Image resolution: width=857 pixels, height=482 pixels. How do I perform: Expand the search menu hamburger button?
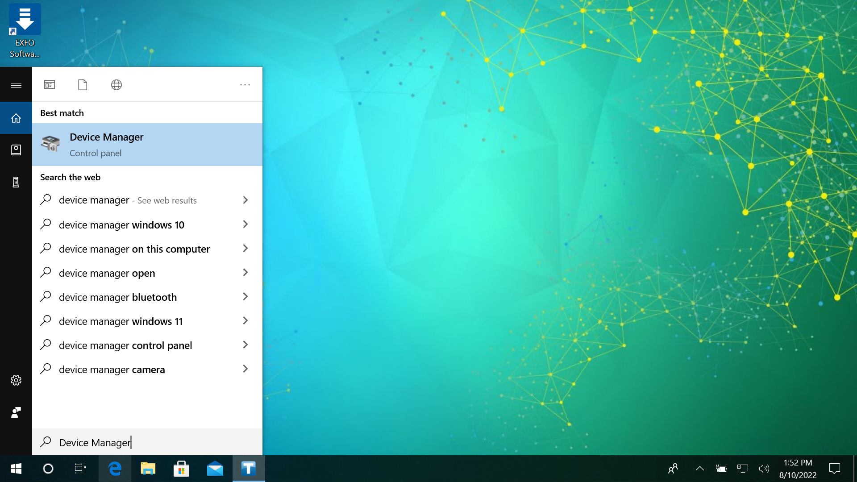pyautogui.click(x=16, y=85)
